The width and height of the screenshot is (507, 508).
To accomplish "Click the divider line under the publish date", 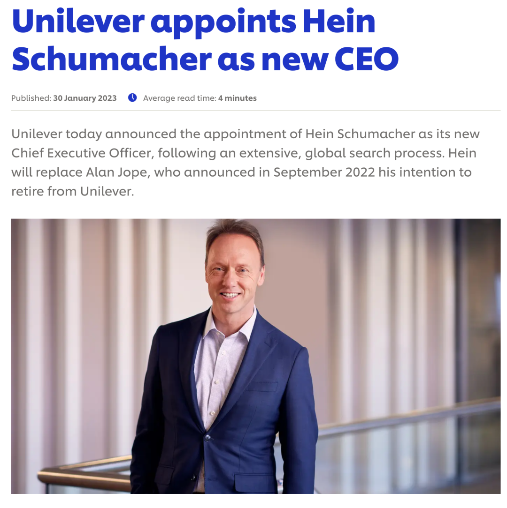I will (x=256, y=111).
